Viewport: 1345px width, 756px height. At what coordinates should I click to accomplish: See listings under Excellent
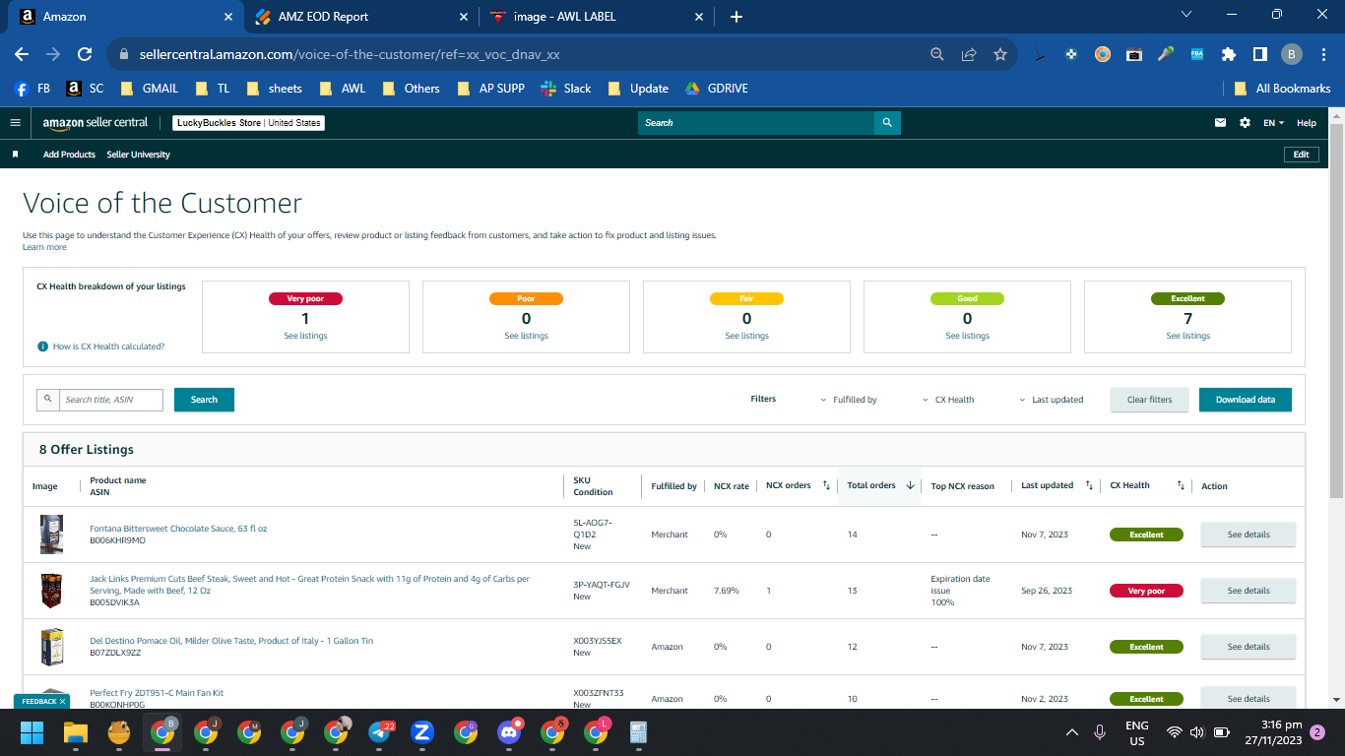(x=1187, y=337)
